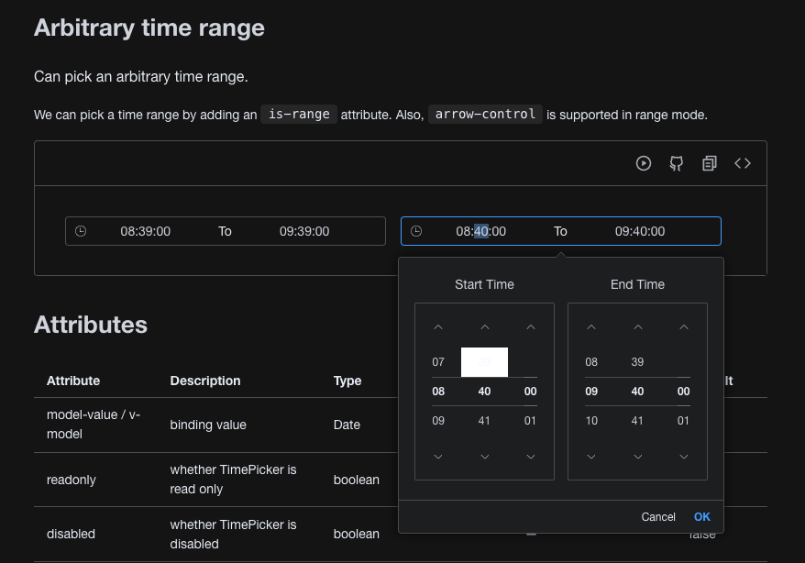
Task: Click the 09:40:00 end time field
Action: pyautogui.click(x=640, y=231)
